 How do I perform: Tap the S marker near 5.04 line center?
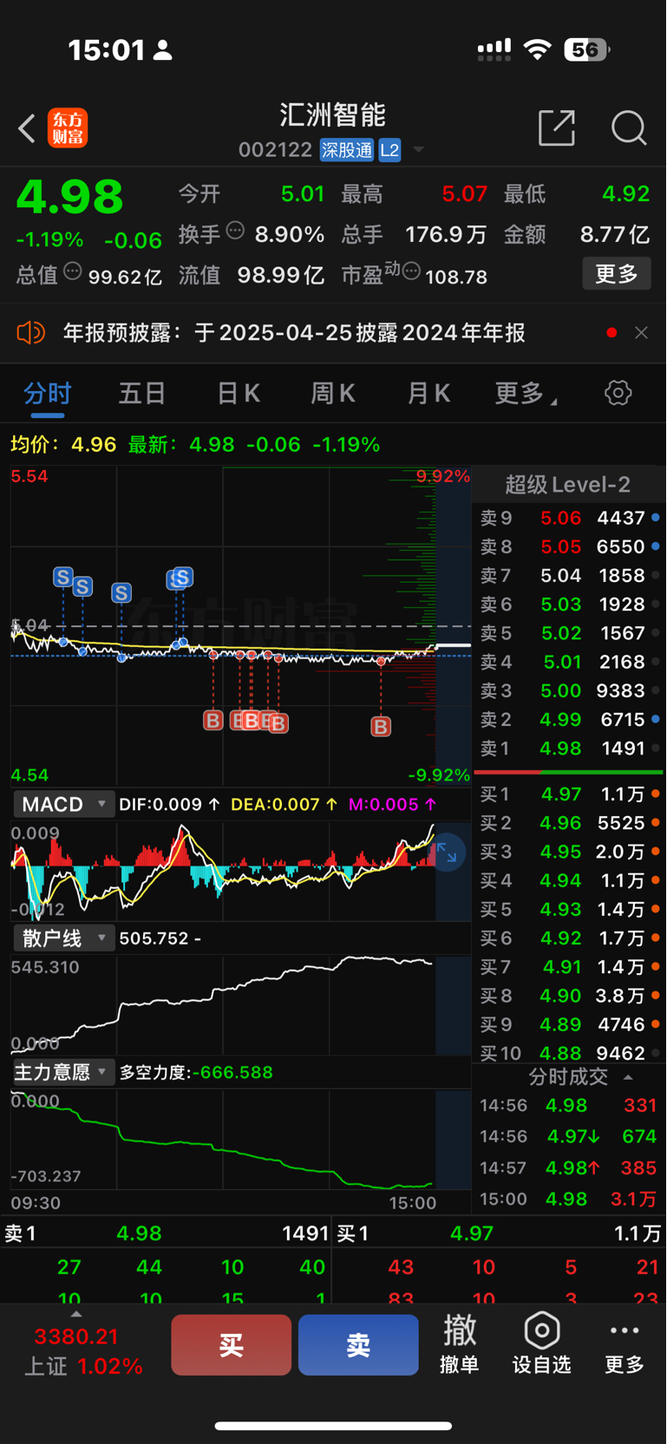pos(121,593)
